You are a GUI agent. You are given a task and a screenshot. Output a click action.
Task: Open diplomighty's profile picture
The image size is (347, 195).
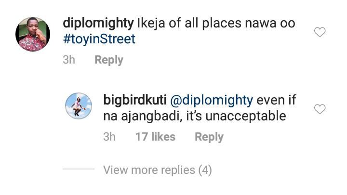click(33, 34)
